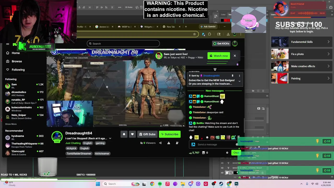Open hyubsama recommended channel
The image size is (334, 188).
tap(24, 137)
